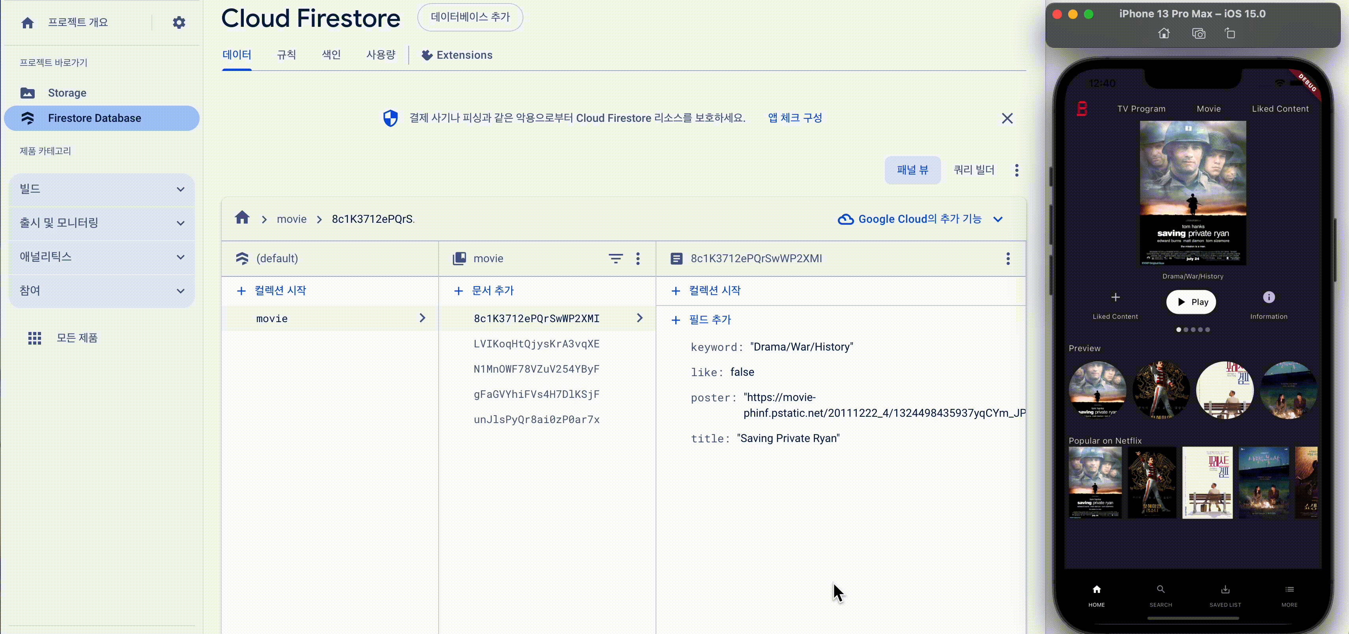Tap plus Liked Content toggle in app
This screenshot has height=634, width=1349.
tap(1115, 297)
